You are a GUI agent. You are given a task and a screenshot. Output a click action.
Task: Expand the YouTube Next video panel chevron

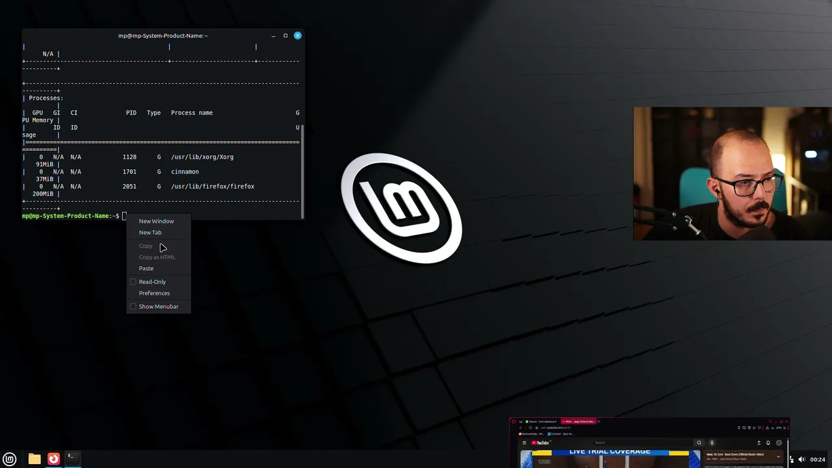[x=778, y=456]
